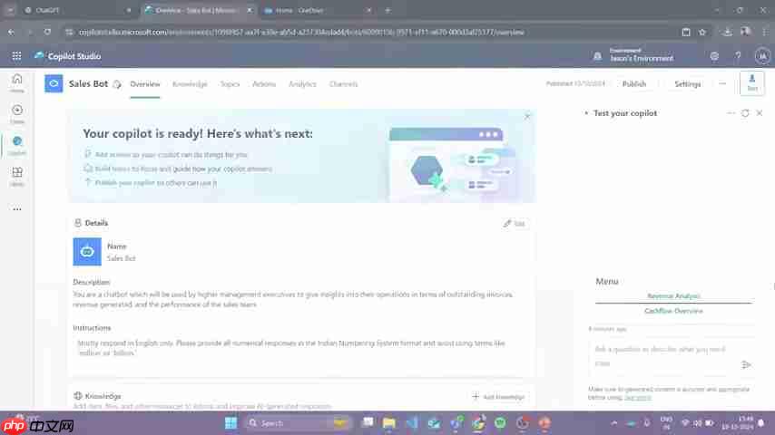Switch to the Analytics tab
This screenshot has width=775, height=435.
[302, 84]
